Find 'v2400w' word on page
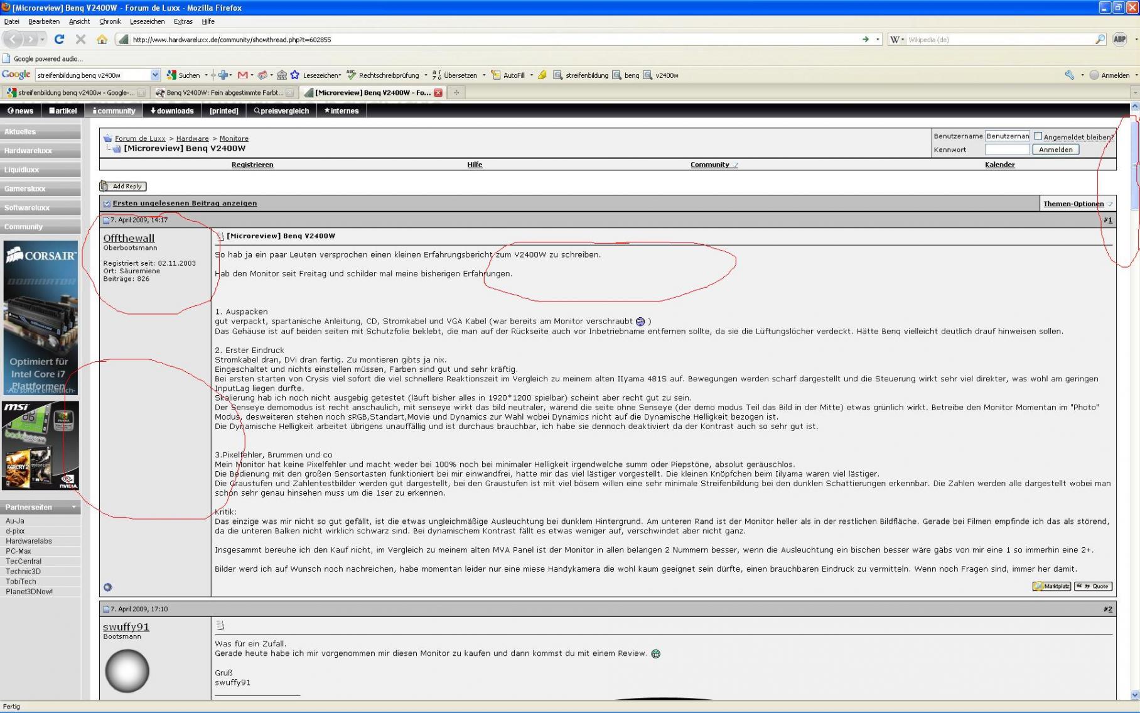The image size is (1140, 713). click(x=661, y=75)
